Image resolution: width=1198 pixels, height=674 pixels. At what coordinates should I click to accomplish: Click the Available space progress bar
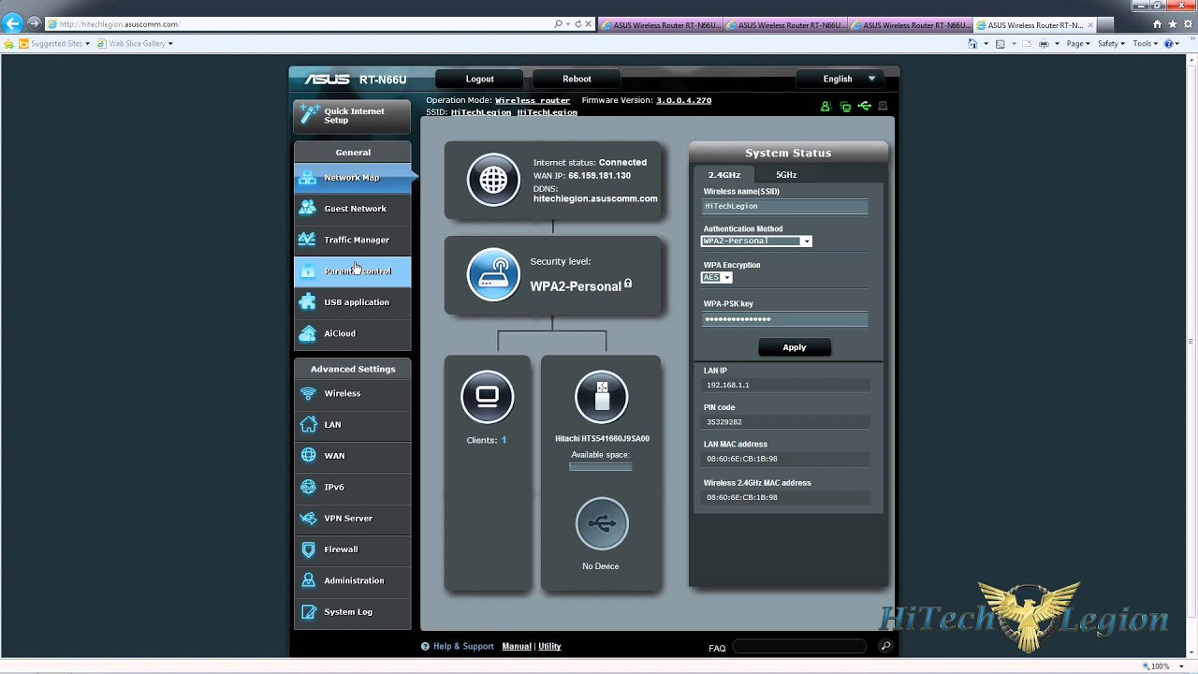coord(601,467)
